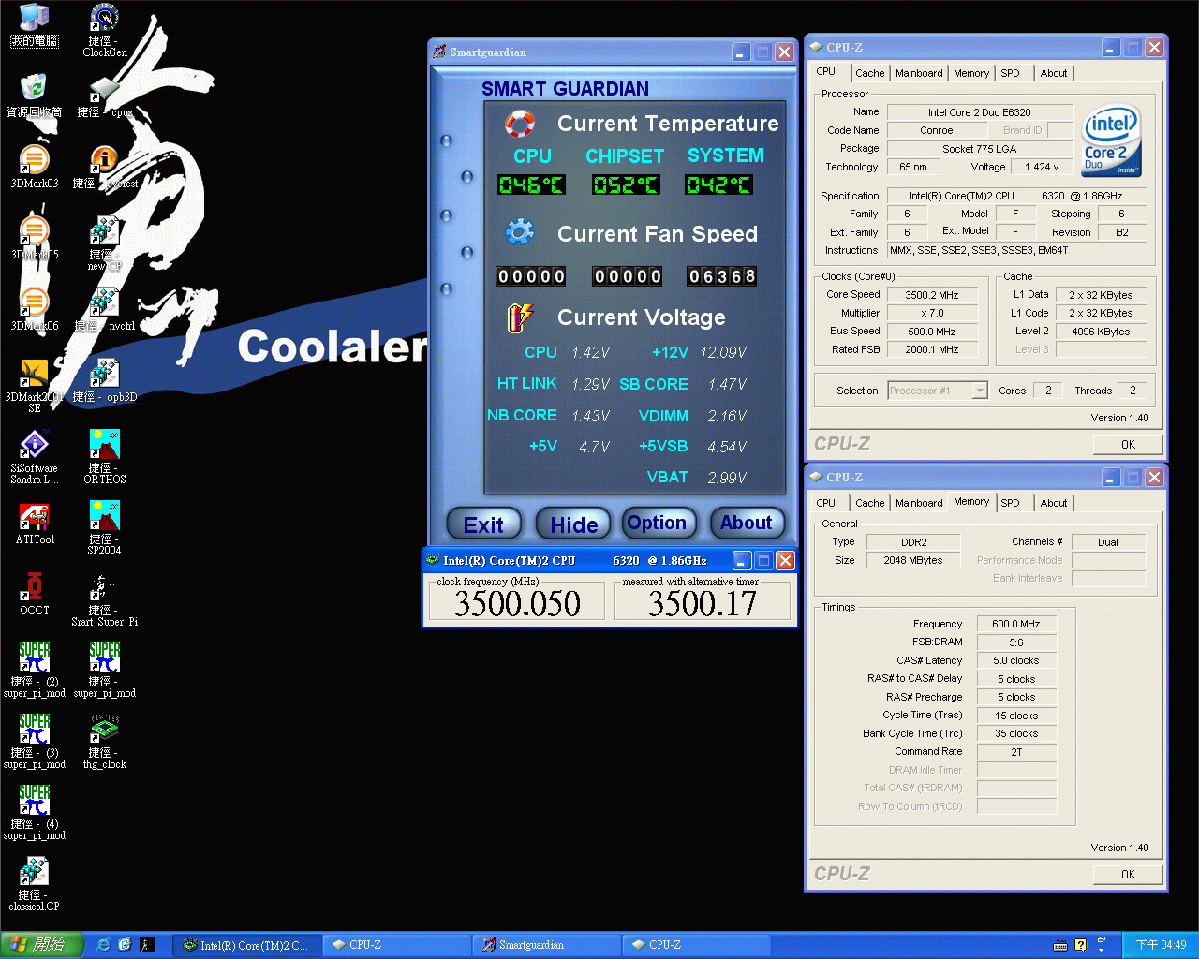Viewport: 1199px width, 959px height.
Task: Click the '3500.17' alternative timer readout
Action: coord(702,604)
